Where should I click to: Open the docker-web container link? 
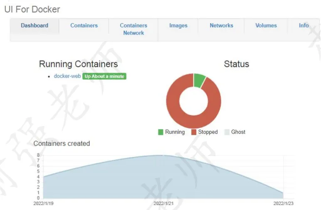pos(67,76)
